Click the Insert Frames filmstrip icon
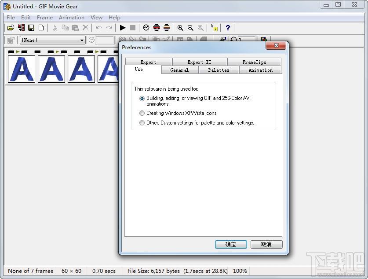Screen dimensions: 368x279 pyautogui.click(x=21, y=28)
